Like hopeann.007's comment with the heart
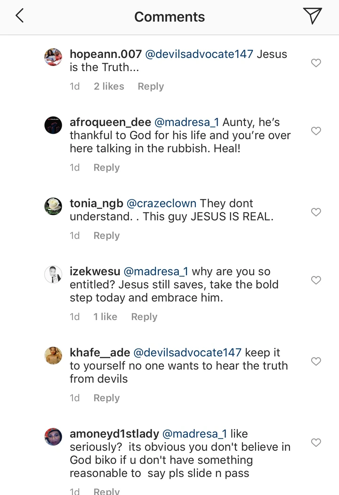339x495 pixels. tap(316, 63)
